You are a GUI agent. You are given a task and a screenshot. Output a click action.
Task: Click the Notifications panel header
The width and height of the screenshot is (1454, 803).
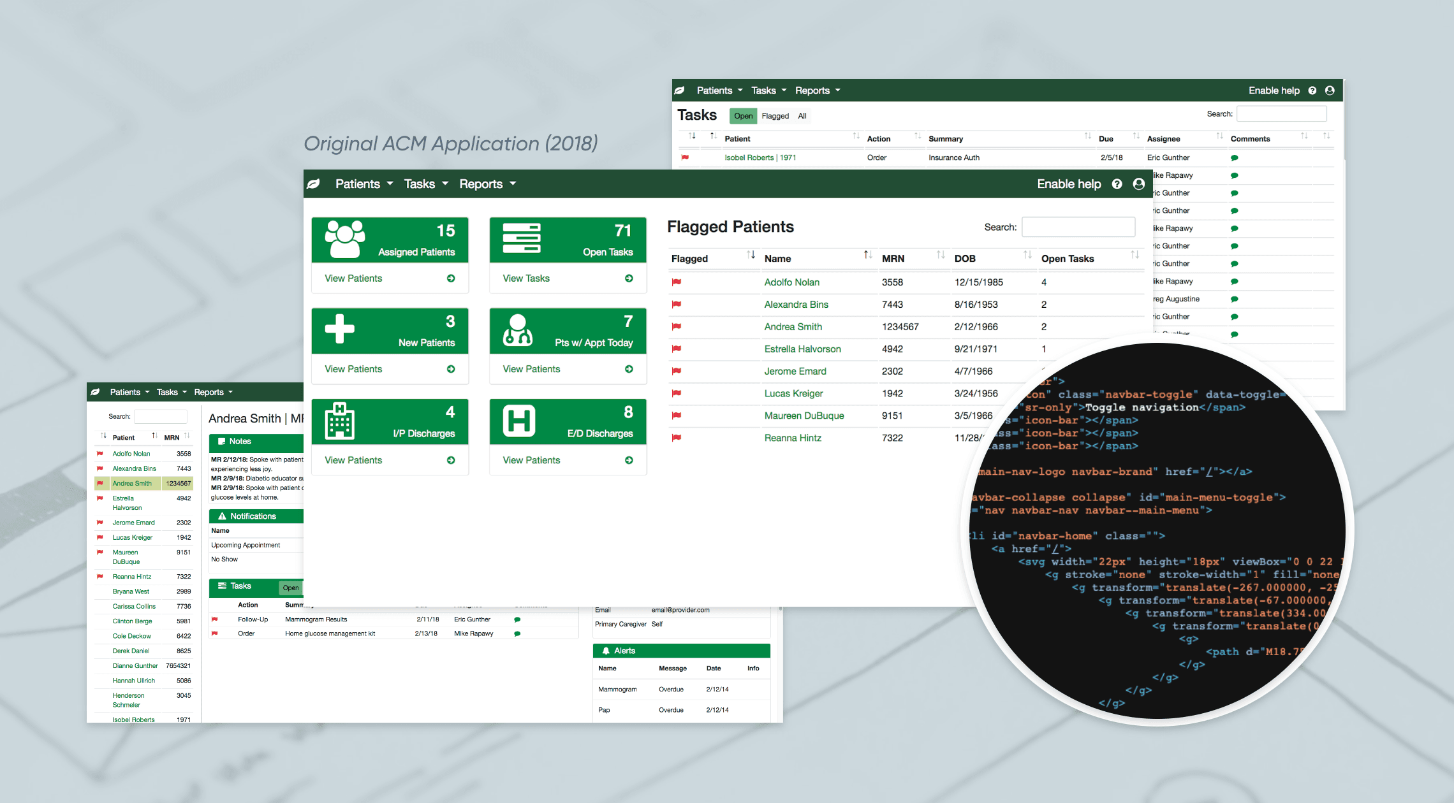tap(256, 516)
